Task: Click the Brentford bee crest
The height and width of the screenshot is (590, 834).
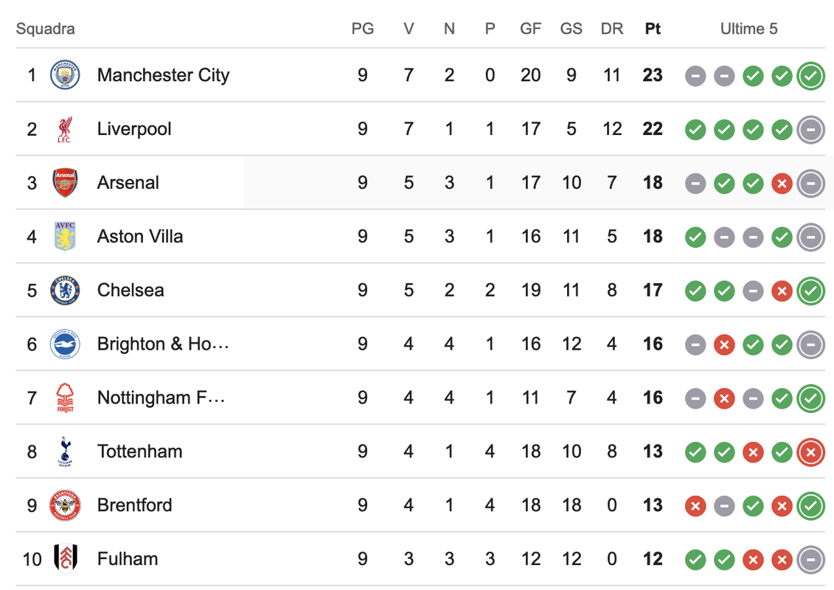Action: pos(65,505)
